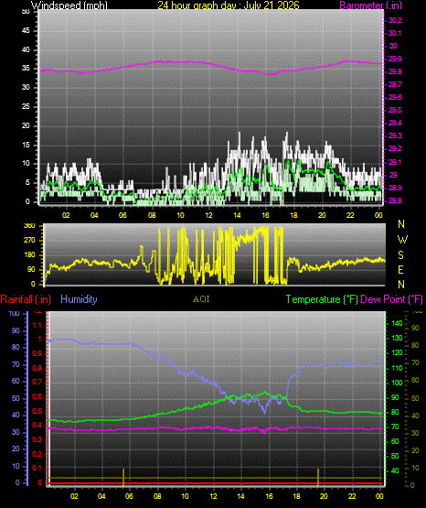Click the 29.5 barometer axis value
Image resolution: width=426 pixels, height=508 pixels.
395,110
